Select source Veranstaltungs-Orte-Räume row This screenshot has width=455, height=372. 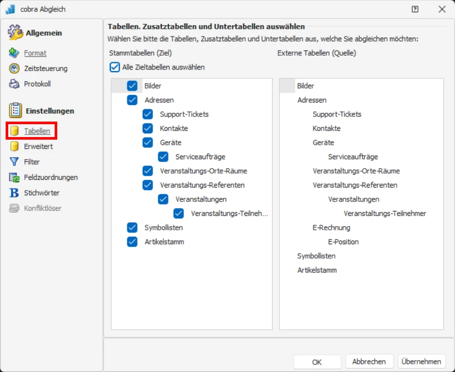356,171
